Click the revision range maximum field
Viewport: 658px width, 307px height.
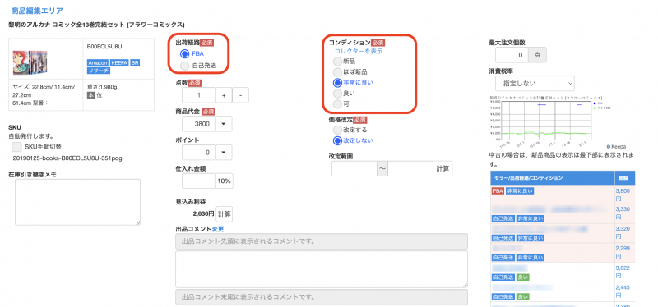pyautogui.click(x=410, y=168)
